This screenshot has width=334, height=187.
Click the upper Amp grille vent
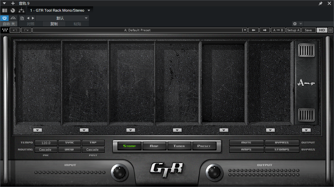tap(306, 51)
